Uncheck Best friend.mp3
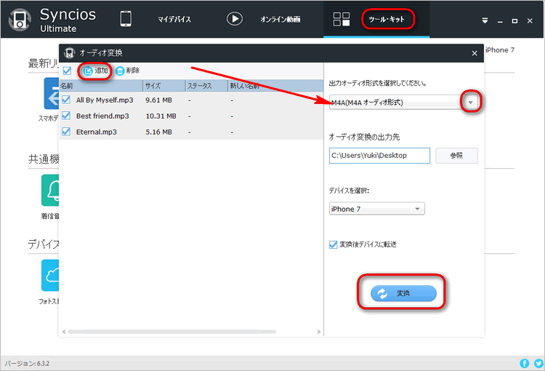The height and width of the screenshot is (371, 545). point(66,116)
